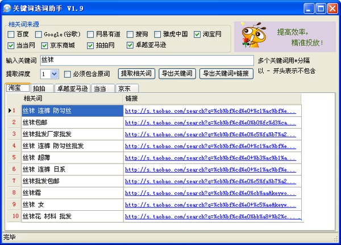Image resolution: width=341 pixels, height=245 pixels.
Task: Open the link for 丝袜 女
Action: (x=210, y=205)
